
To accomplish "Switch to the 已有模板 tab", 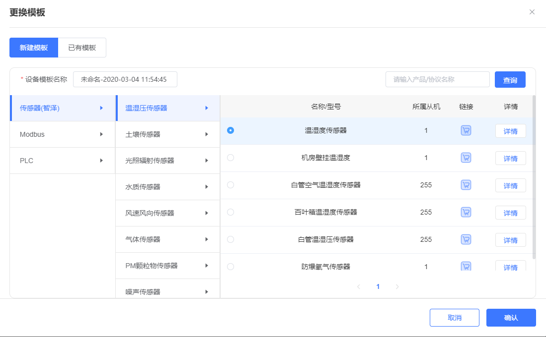I will tap(82, 48).
